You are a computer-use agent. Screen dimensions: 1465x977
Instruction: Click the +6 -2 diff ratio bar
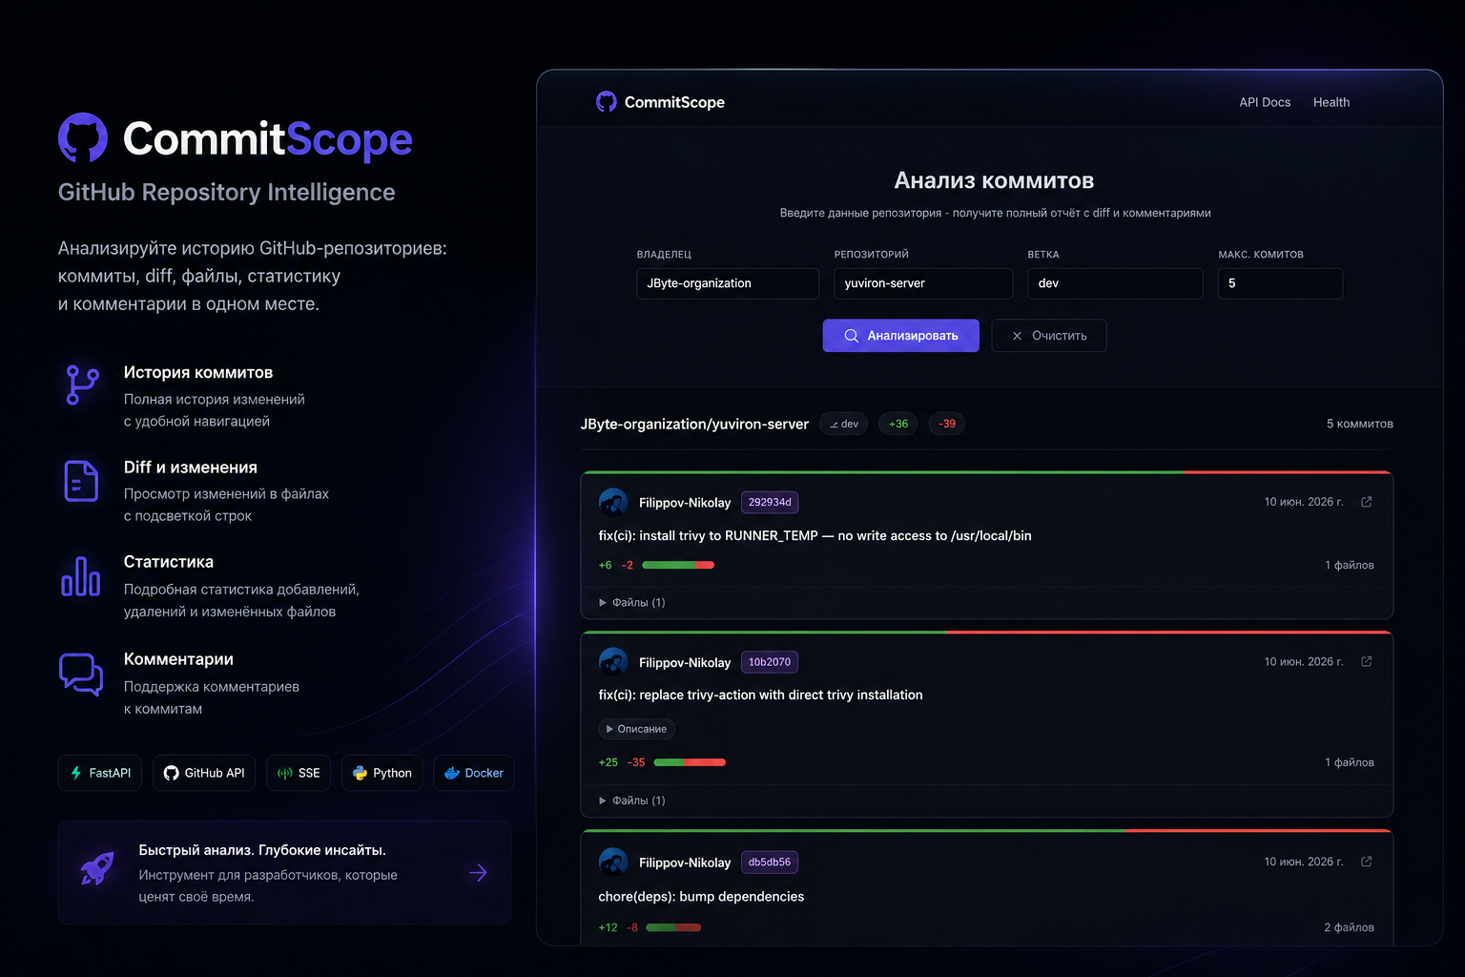click(678, 565)
